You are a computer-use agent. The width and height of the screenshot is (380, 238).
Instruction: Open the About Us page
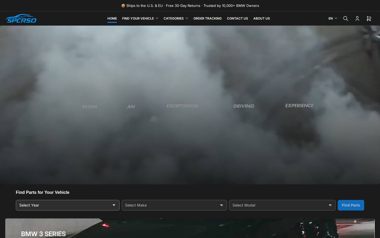tap(262, 19)
